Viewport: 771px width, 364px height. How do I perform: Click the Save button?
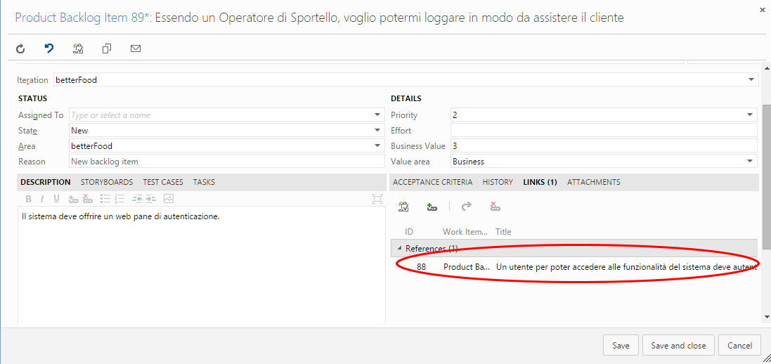621,345
